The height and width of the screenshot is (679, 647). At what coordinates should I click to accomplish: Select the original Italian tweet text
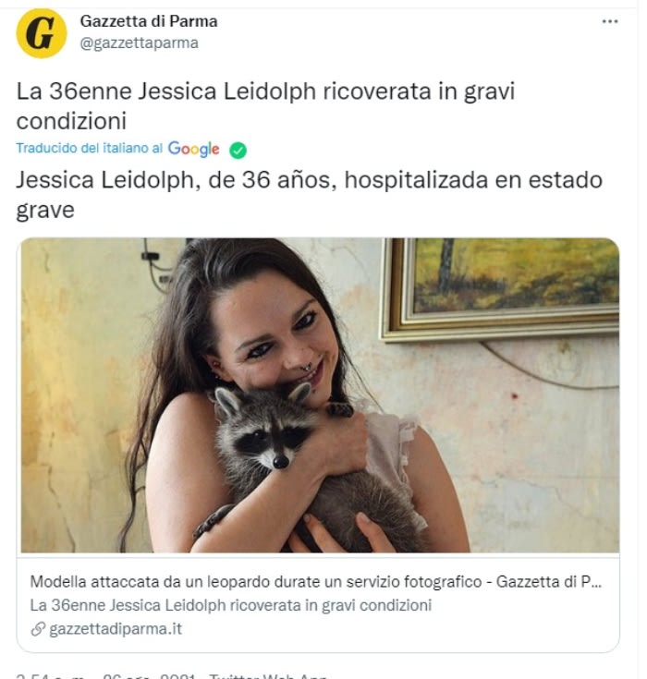[x=265, y=105]
